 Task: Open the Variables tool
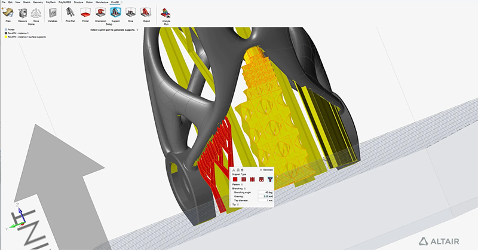(53, 14)
